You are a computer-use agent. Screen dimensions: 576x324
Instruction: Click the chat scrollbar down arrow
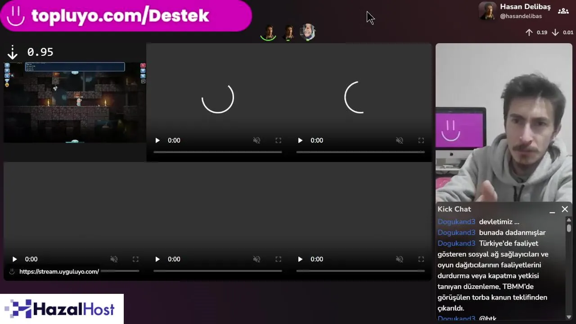[569, 316]
